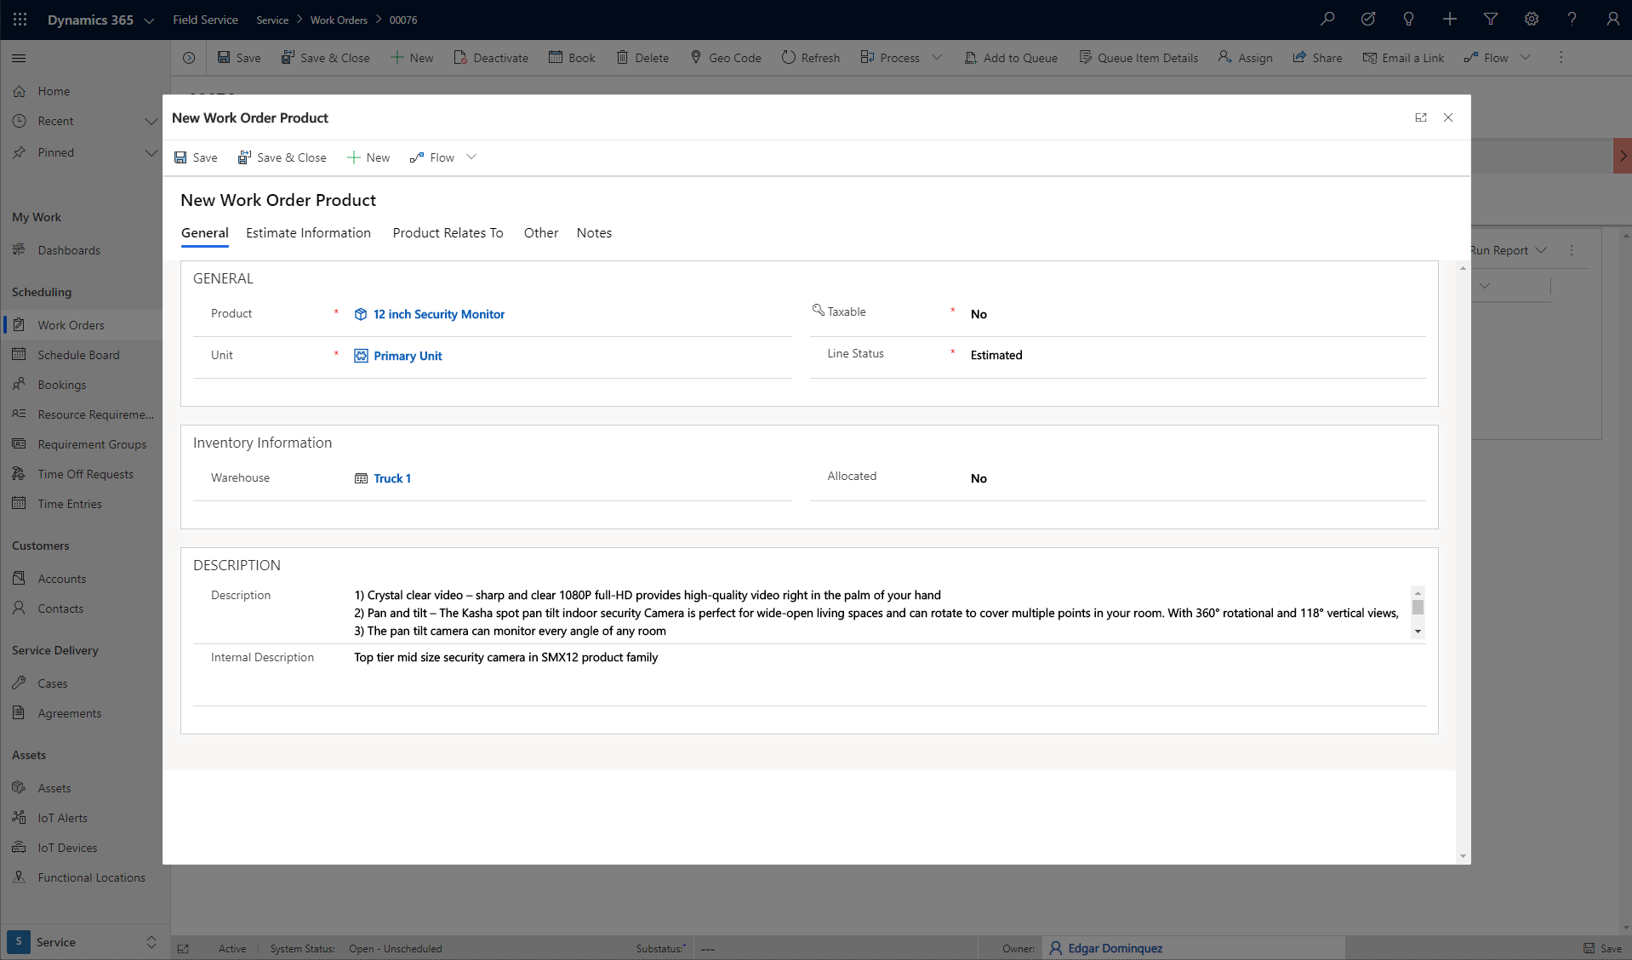Open the Other tab
1632x960 pixels.
tap(541, 232)
